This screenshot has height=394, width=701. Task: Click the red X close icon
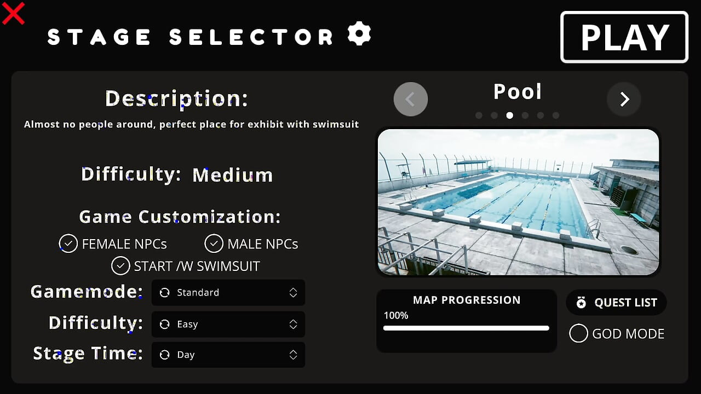[x=13, y=13]
